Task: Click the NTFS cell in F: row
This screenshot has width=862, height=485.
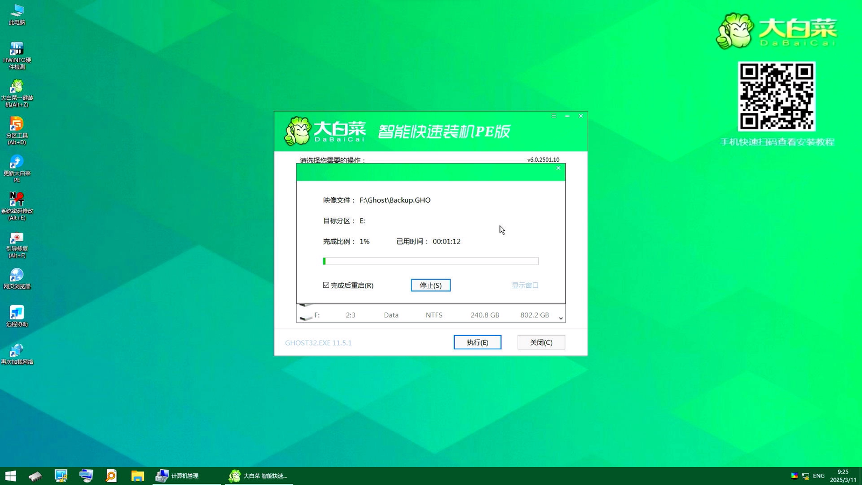Action: click(x=434, y=315)
